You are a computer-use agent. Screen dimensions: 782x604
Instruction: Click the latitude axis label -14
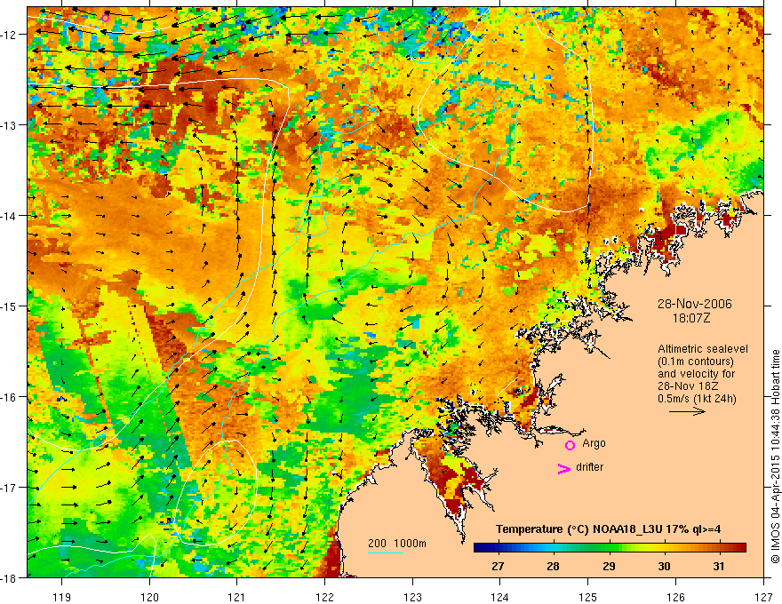10,216
